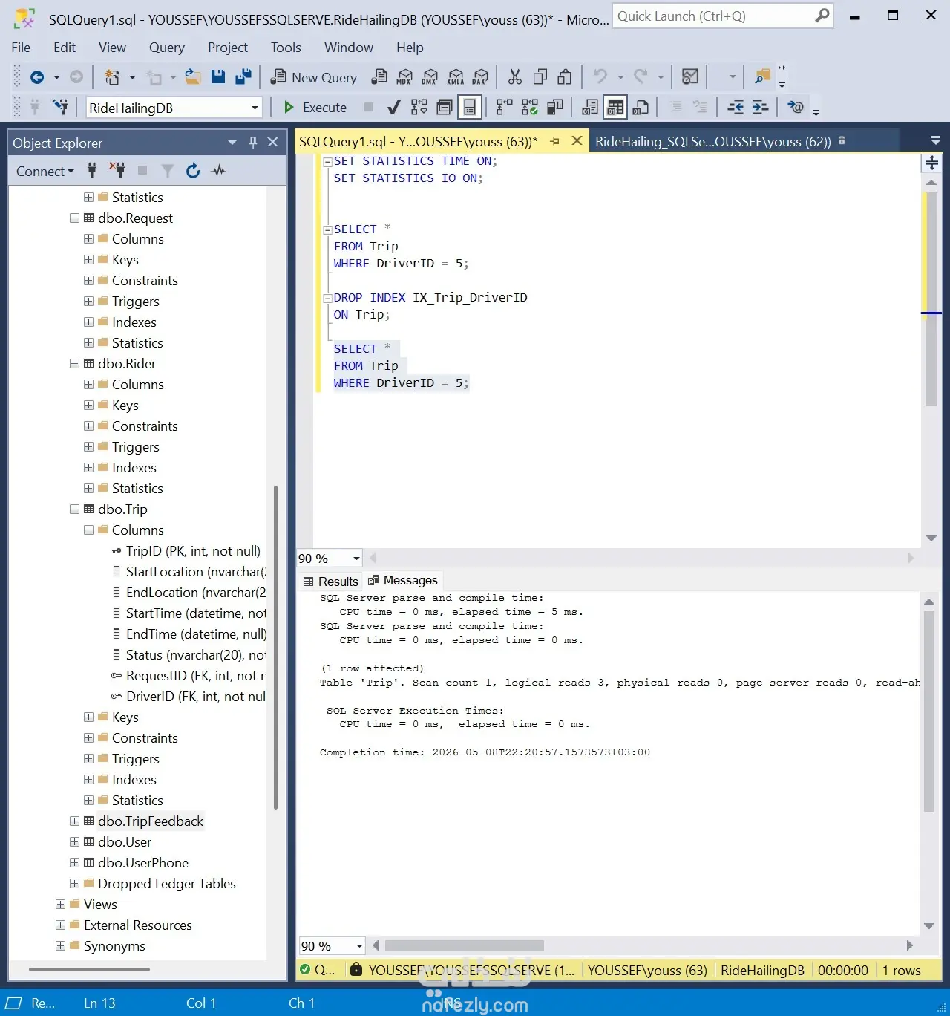Select Results to Text mode
Screen dimensions: 950x1016
point(590,108)
